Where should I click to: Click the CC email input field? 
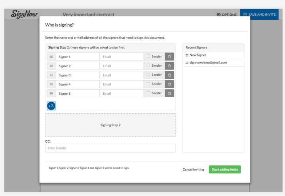110,148
